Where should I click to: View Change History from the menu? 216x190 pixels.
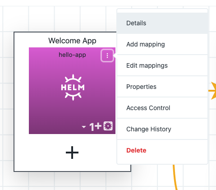(x=162, y=129)
